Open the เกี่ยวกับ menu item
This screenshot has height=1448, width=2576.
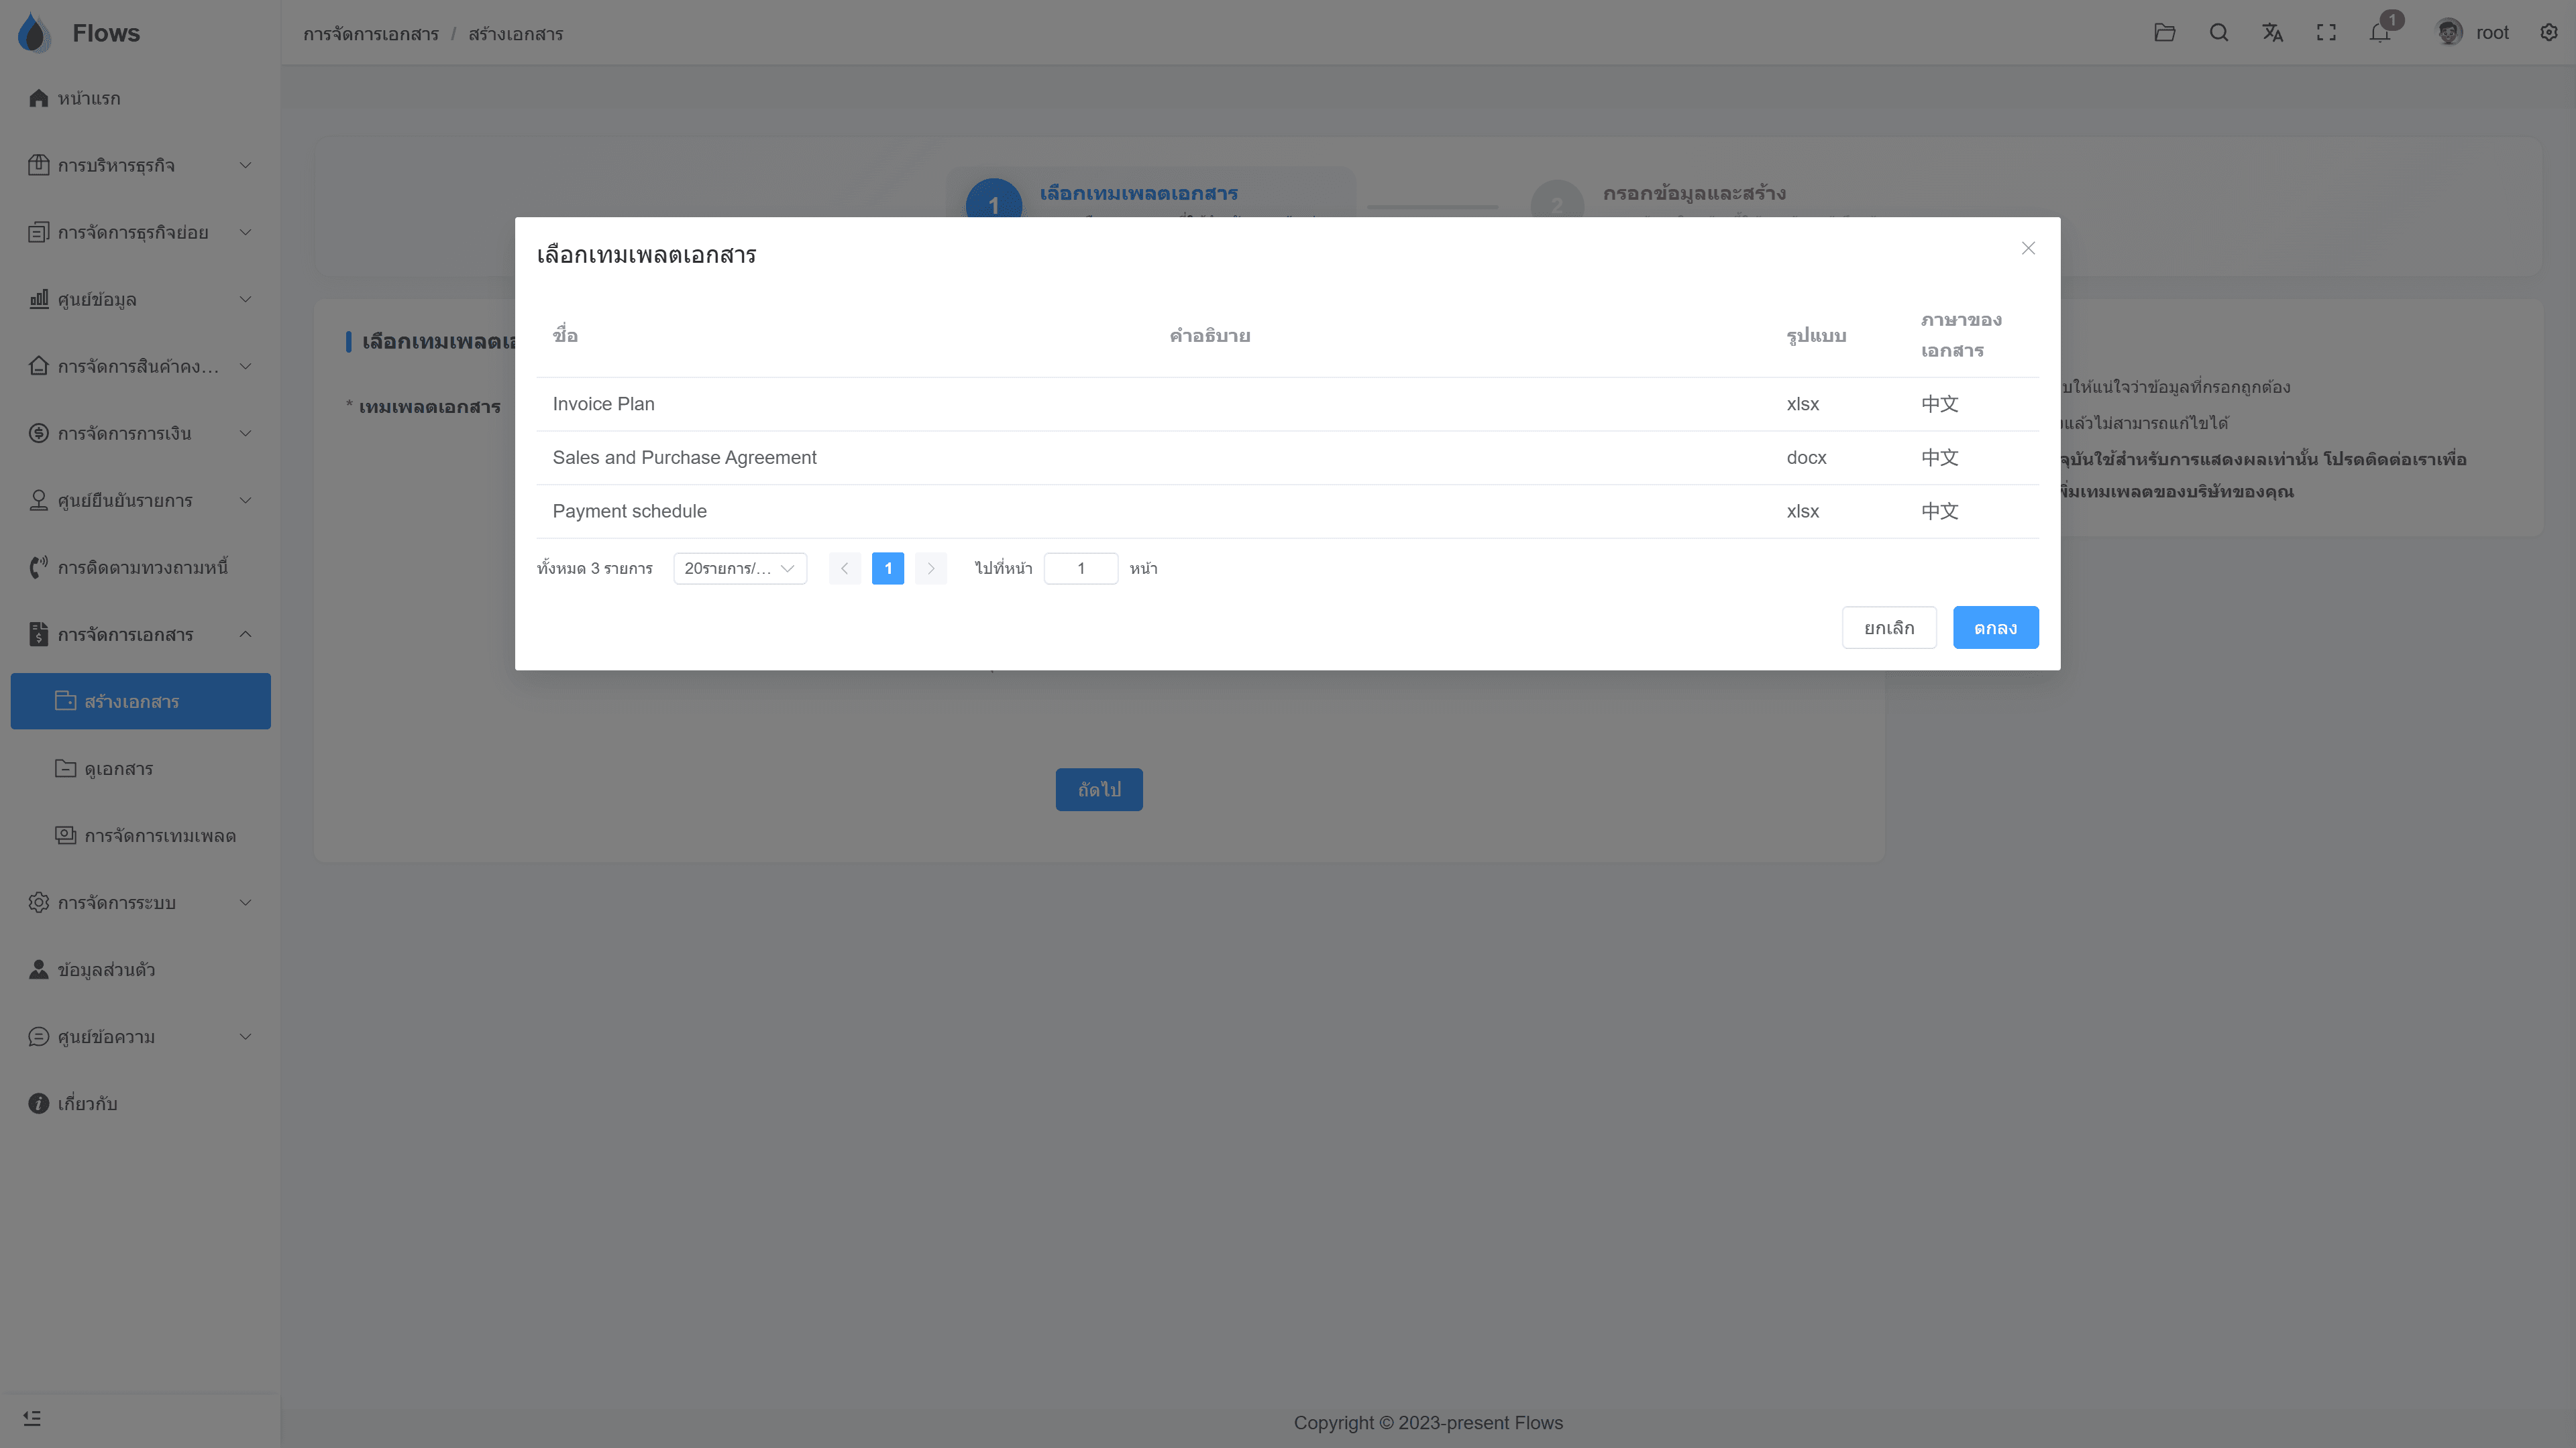(140, 1103)
